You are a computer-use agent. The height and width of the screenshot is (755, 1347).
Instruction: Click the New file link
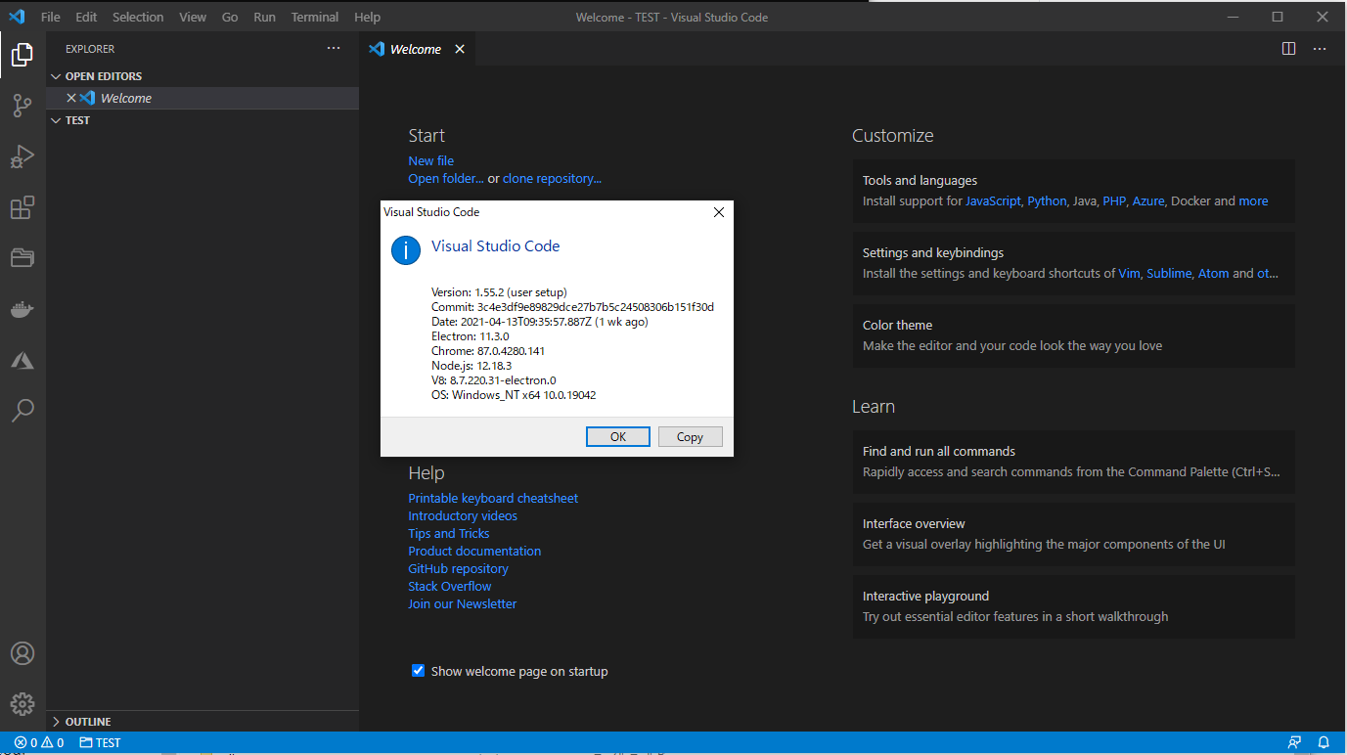pyautogui.click(x=431, y=160)
